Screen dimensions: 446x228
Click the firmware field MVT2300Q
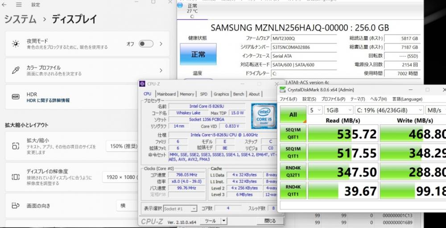coord(304,38)
